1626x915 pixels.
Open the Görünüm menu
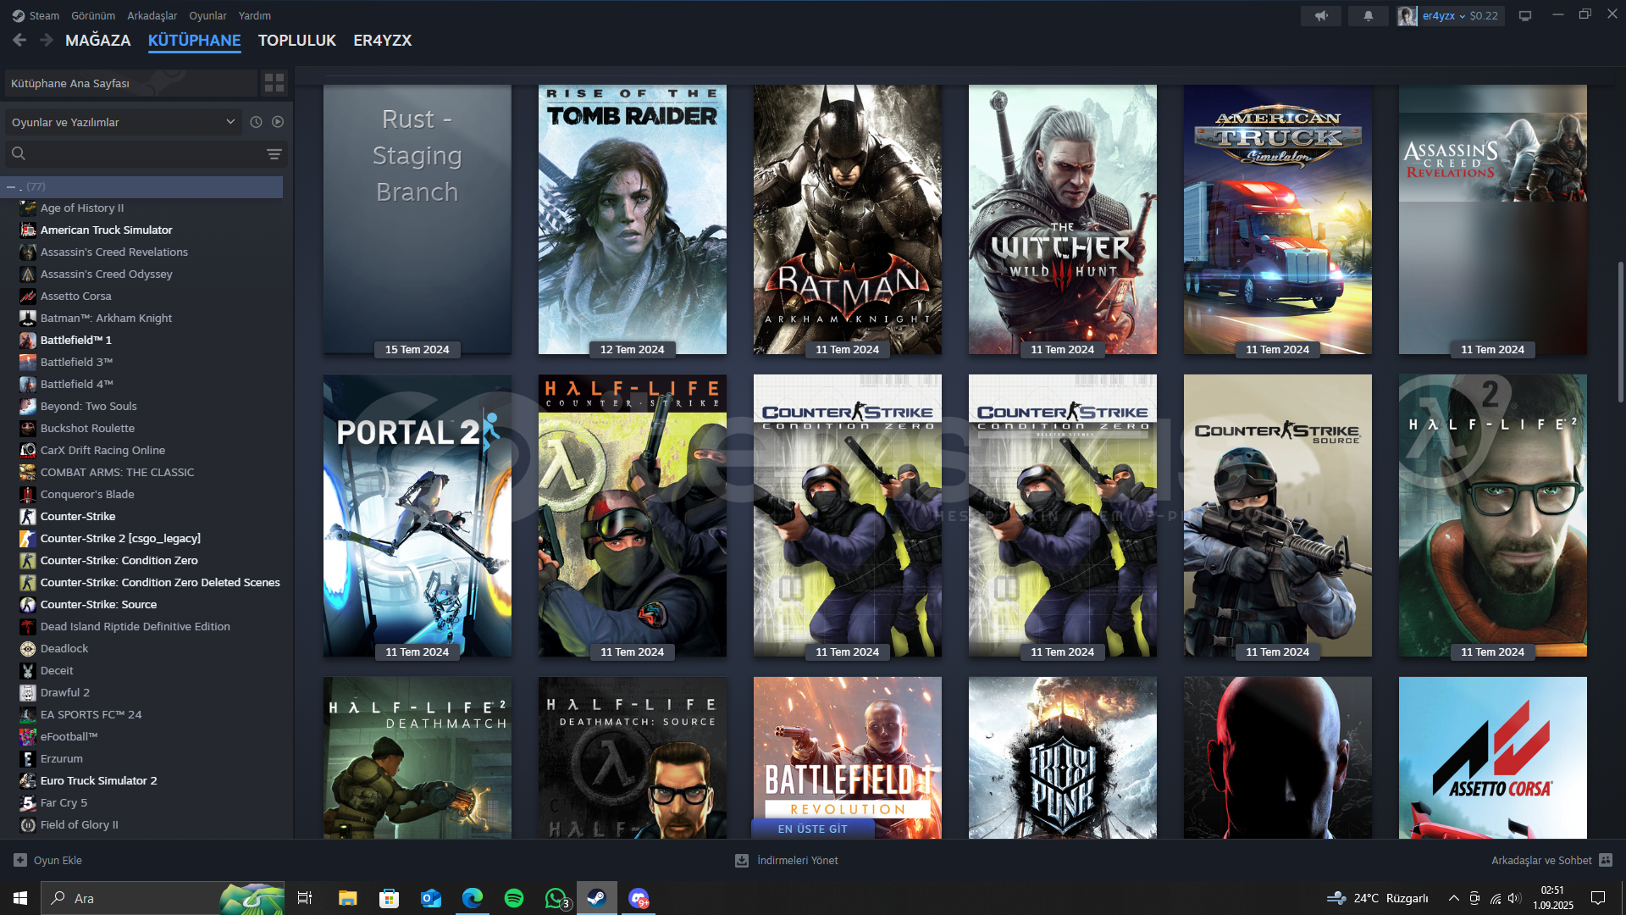coord(93,15)
